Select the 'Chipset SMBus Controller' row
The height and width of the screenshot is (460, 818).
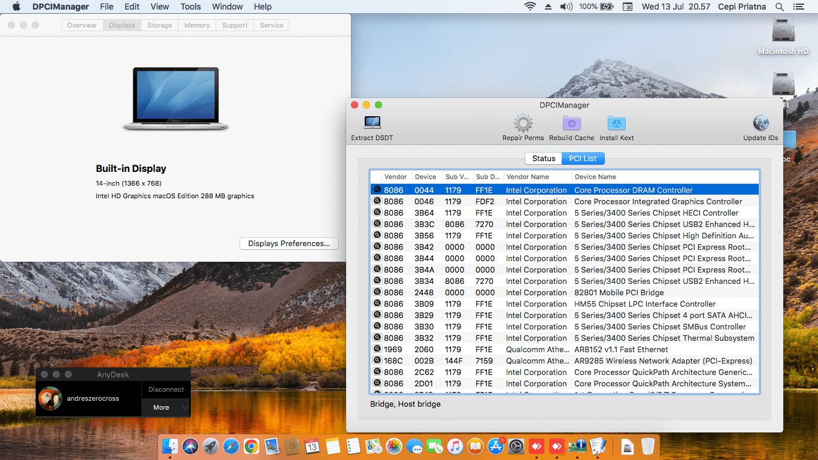564,326
